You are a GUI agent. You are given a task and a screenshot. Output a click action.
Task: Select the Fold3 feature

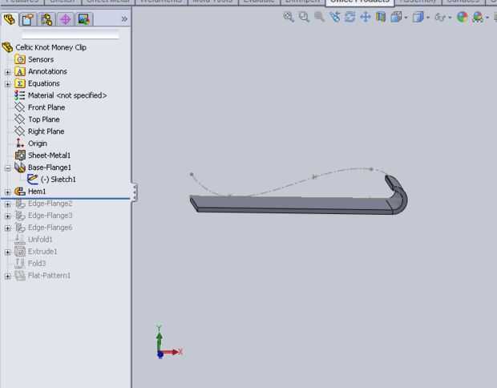click(37, 264)
